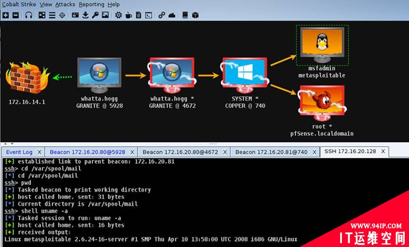Switch to the Event Log tab
Viewport: 409px width, 247px height.
(19, 152)
